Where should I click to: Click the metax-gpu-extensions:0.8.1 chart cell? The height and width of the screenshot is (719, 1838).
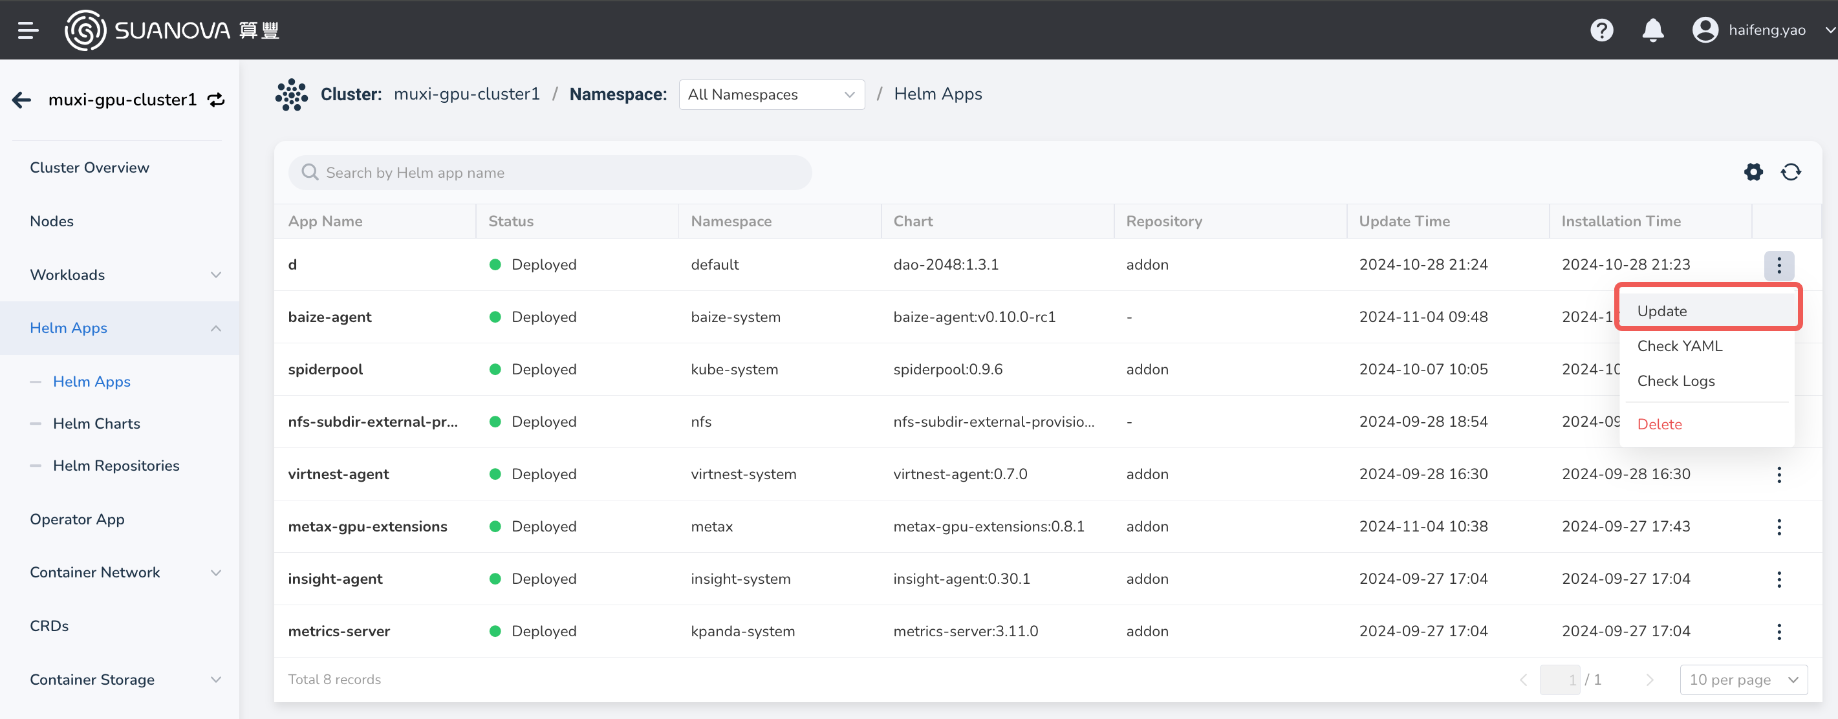(x=989, y=527)
